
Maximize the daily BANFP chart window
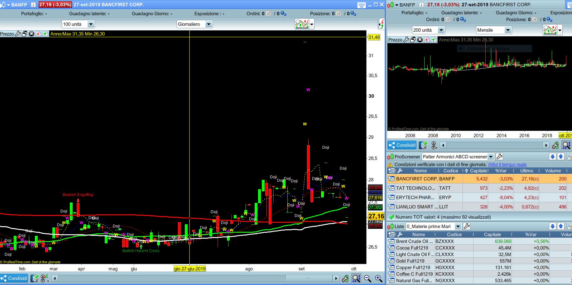pos(376,5)
